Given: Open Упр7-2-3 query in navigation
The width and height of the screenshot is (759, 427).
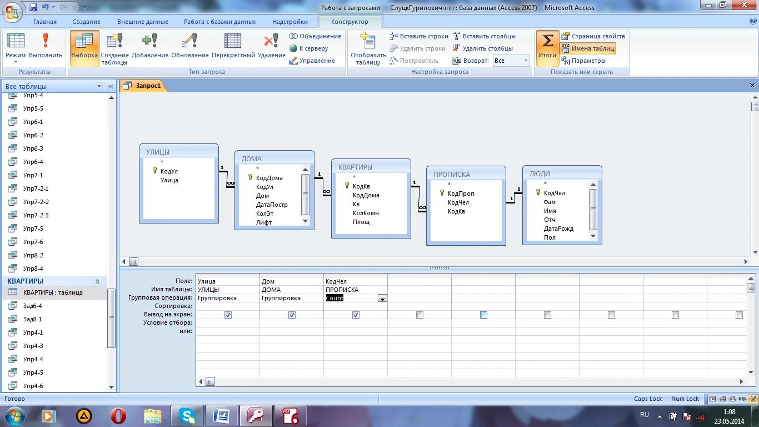Looking at the screenshot, I should click(x=36, y=215).
